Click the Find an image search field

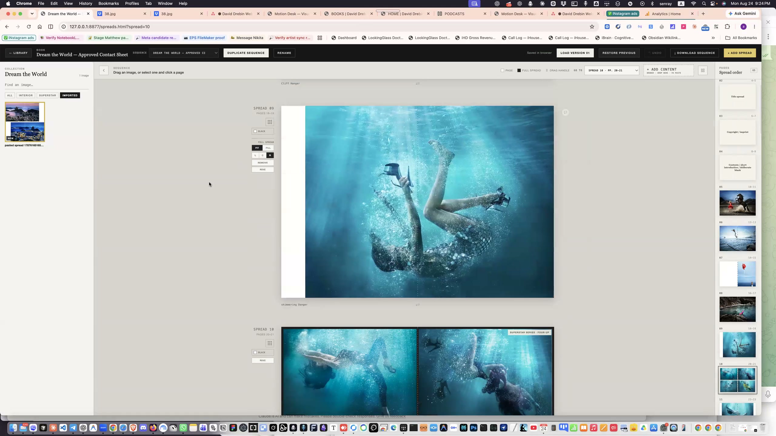pyautogui.click(x=47, y=85)
